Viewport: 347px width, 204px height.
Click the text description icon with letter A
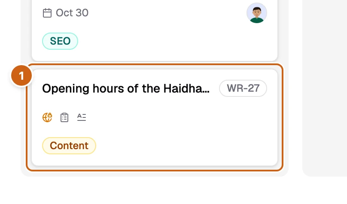(x=82, y=117)
